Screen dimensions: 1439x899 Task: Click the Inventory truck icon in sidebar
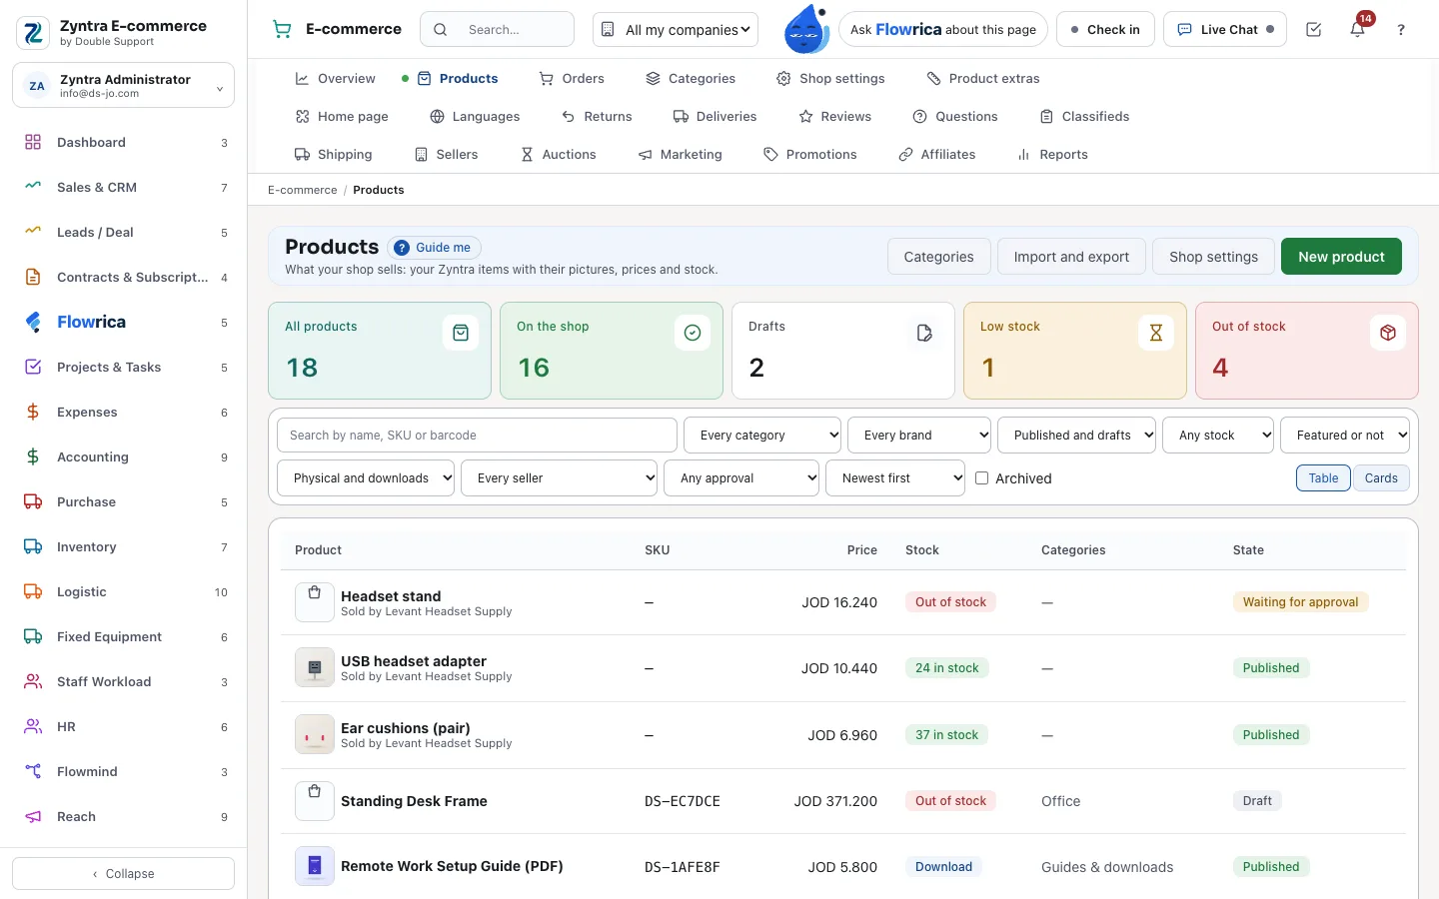pyautogui.click(x=33, y=547)
